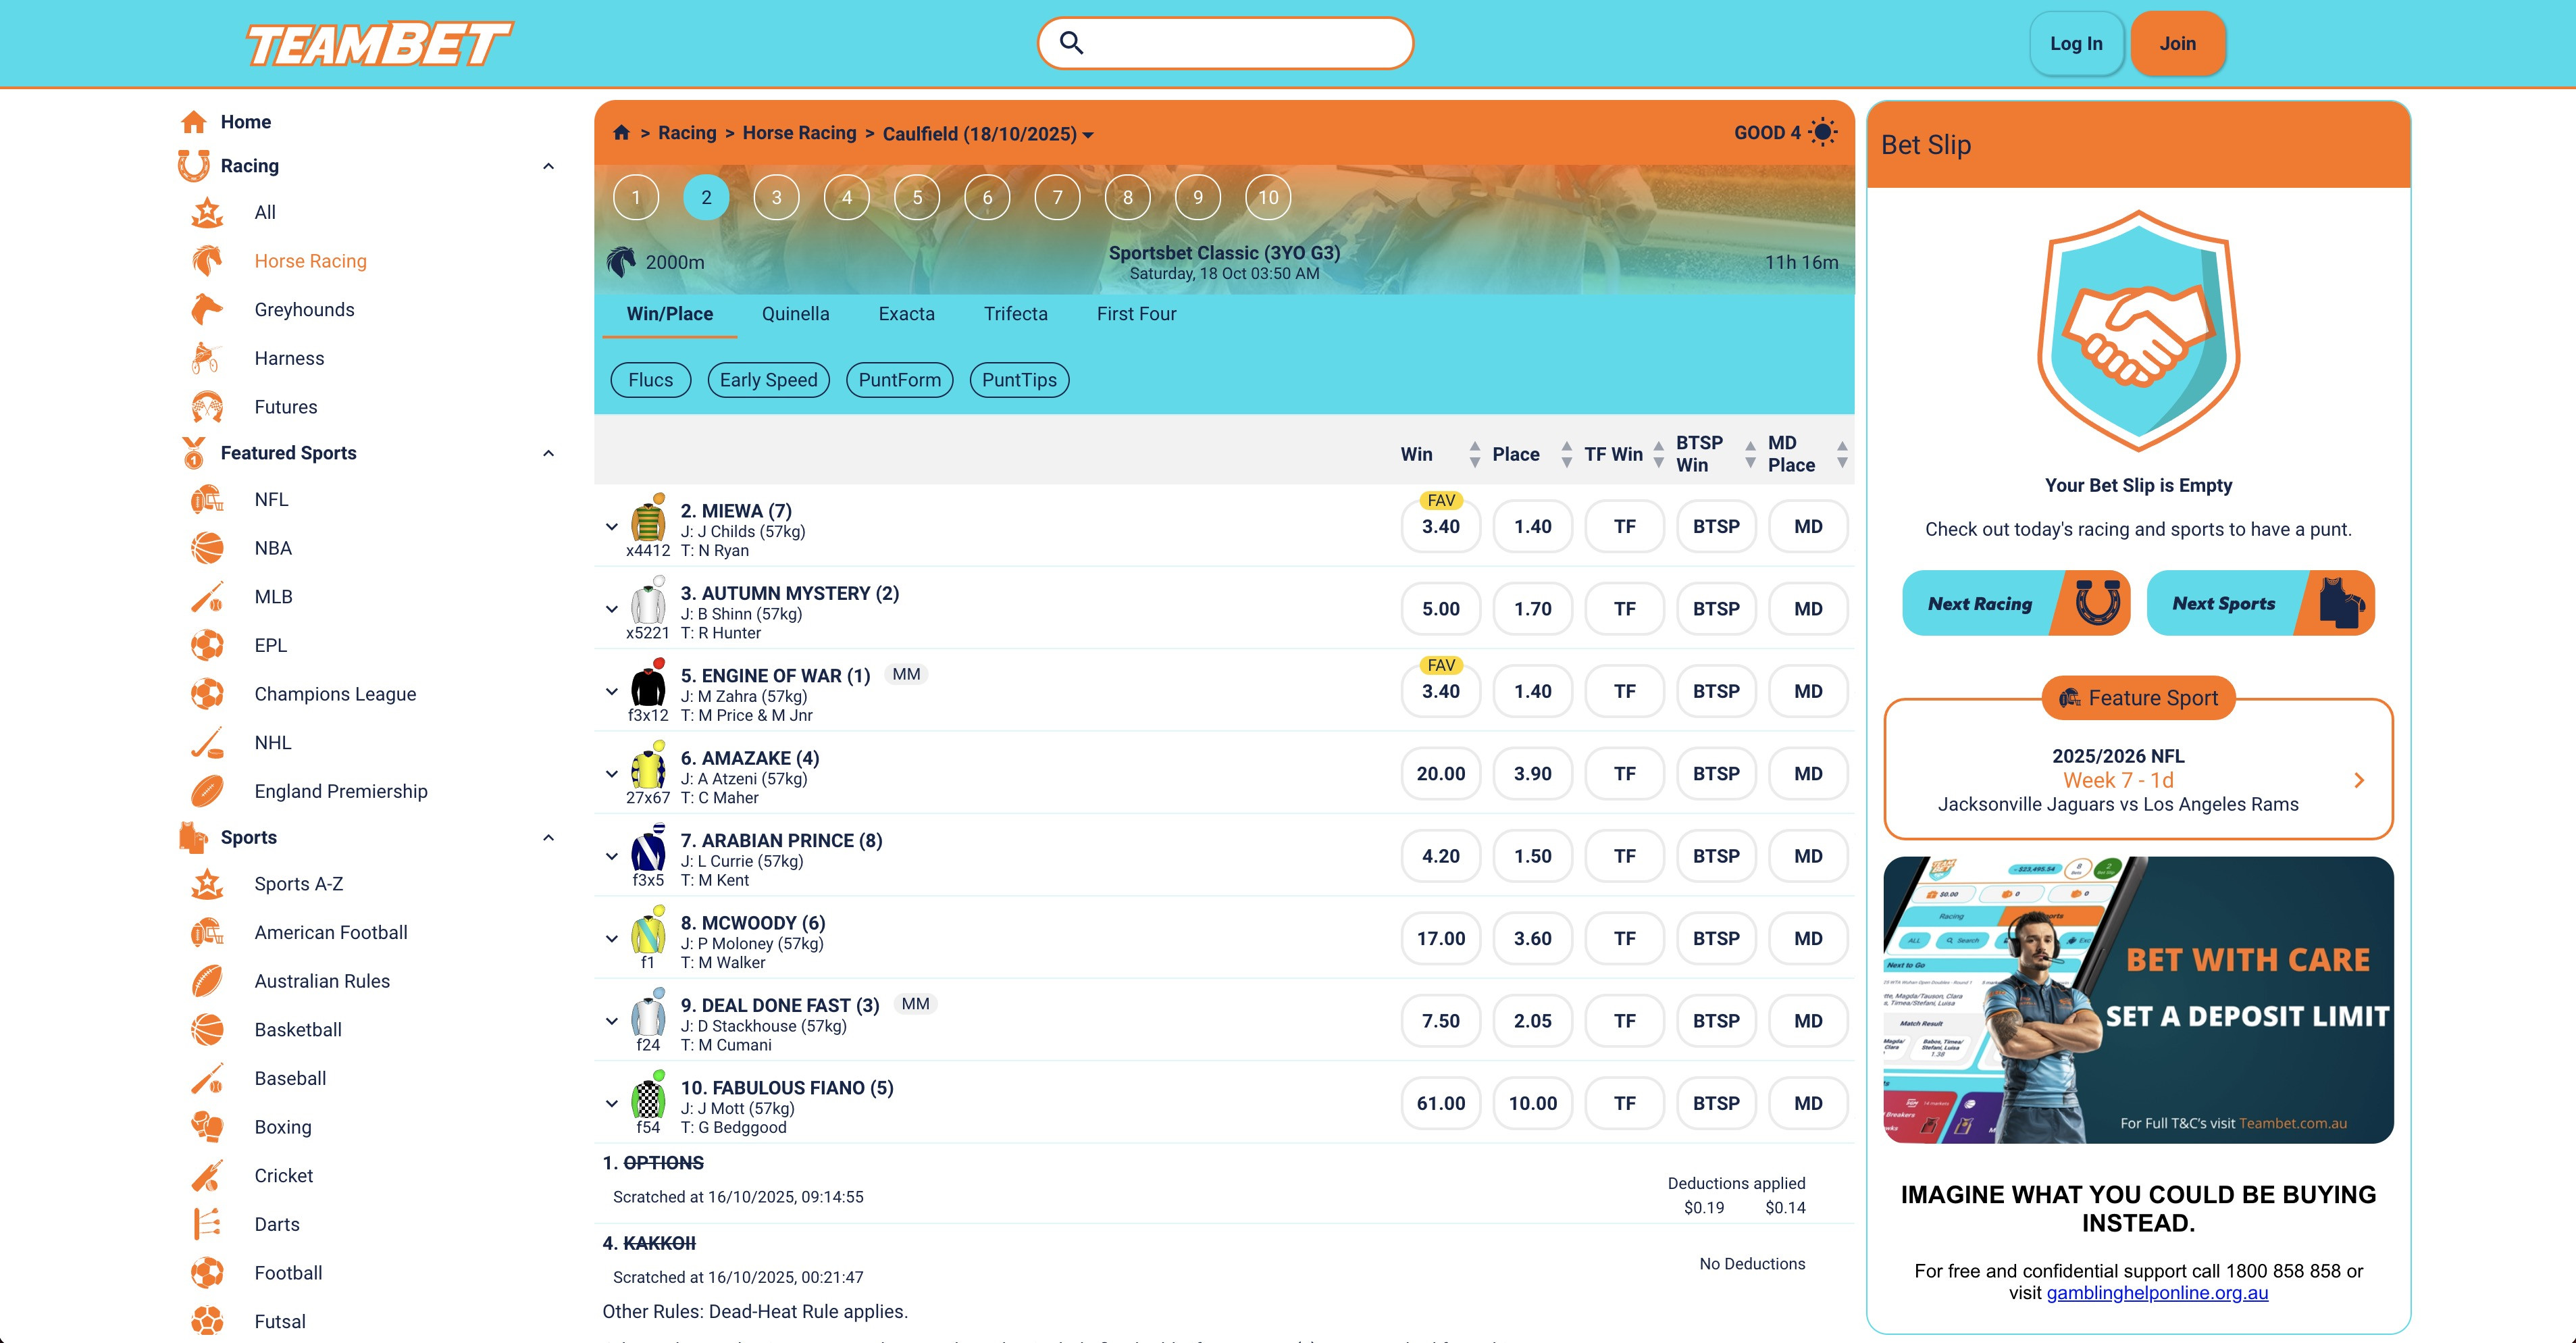
Task: Sort runners by Win column arrows
Action: (1474, 454)
